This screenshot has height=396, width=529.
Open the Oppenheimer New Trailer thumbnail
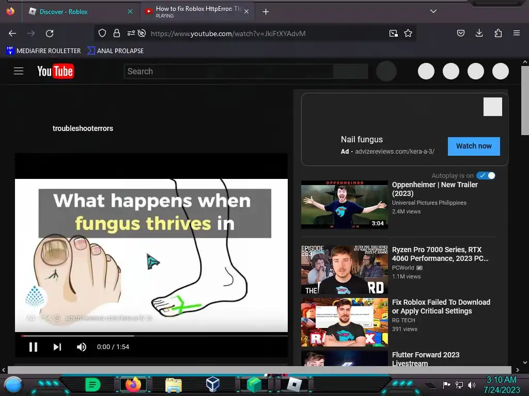[x=345, y=205]
